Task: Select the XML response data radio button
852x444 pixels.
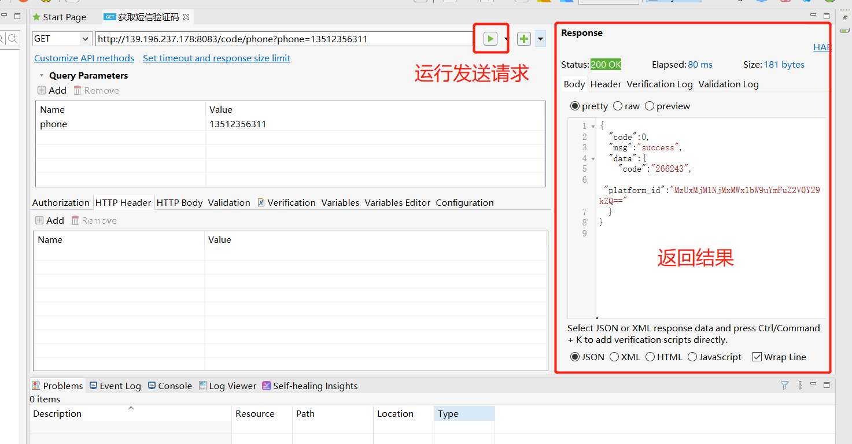Action: [x=614, y=357]
